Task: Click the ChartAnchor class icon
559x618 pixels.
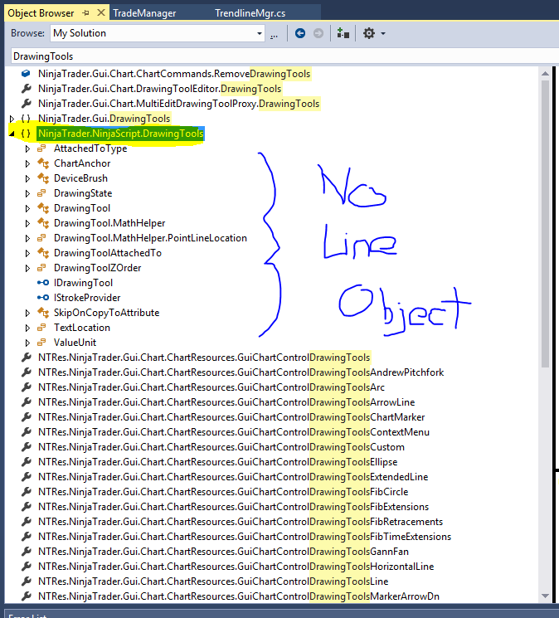Action: tap(43, 163)
